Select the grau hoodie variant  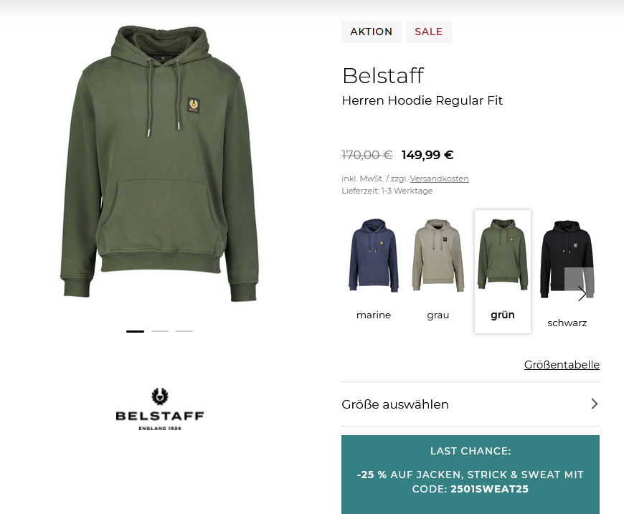click(x=438, y=270)
